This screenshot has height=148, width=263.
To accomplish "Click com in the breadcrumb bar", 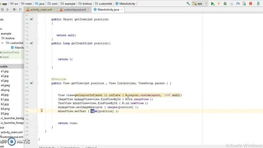I will (53, 4).
